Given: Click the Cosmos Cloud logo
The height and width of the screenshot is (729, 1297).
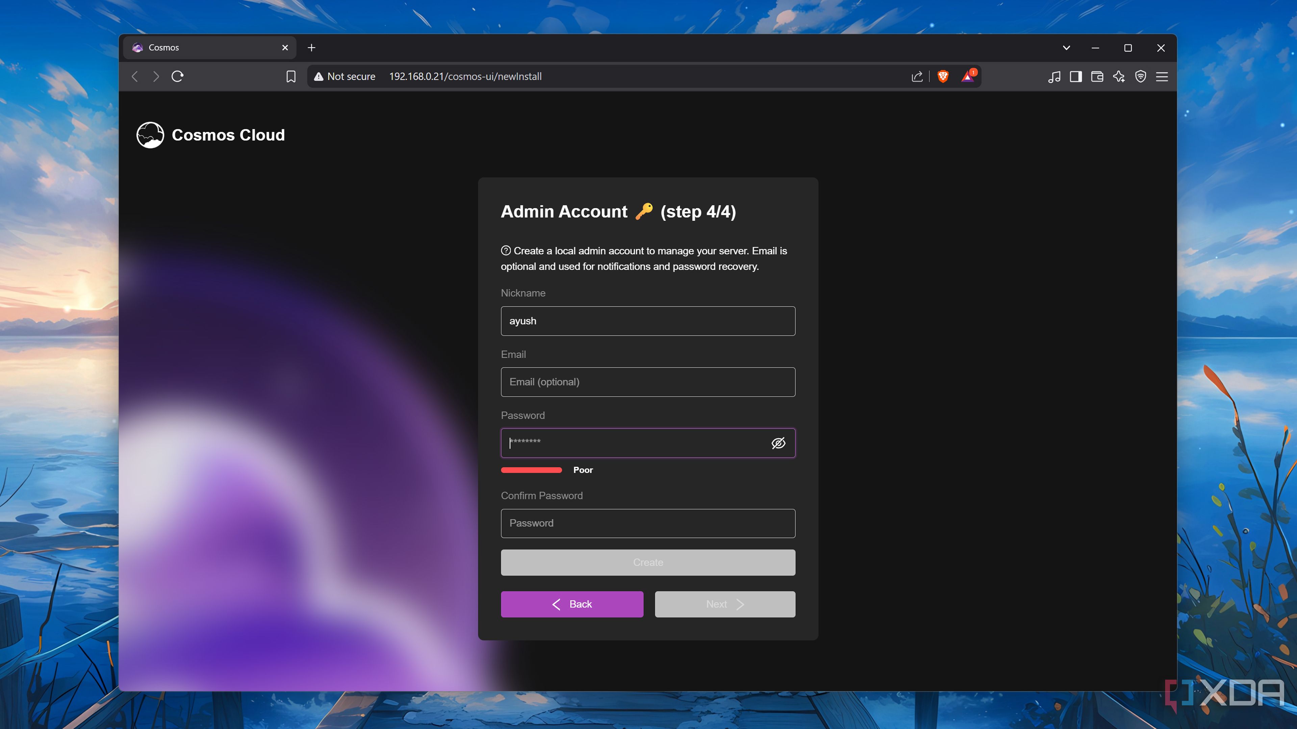Looking at the screenshot, I should tap(150, 135).
